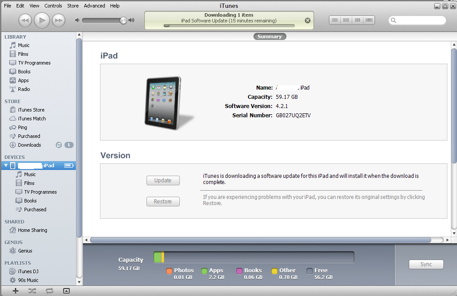Open Books in the Library
The image size is (457, 296).
[24, 72]
